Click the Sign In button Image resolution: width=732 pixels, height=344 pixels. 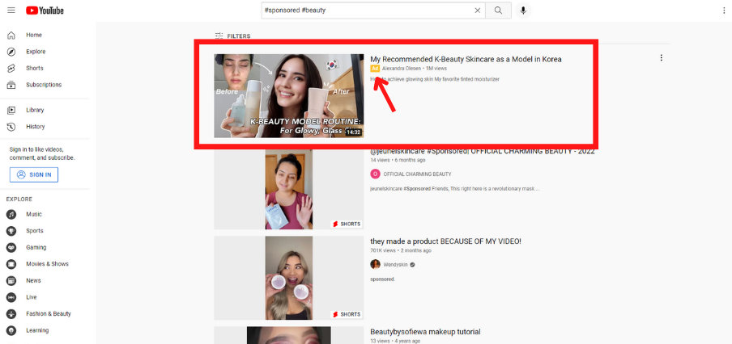pos(34,174)
